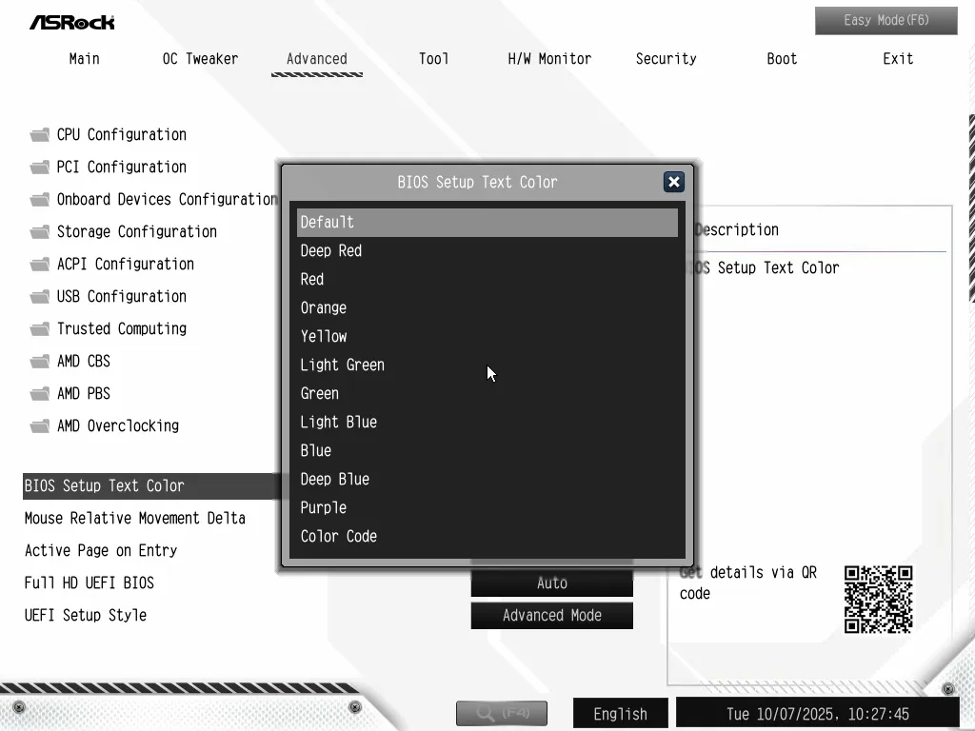Open the H/W Monitor tab

tap(549, 59)
